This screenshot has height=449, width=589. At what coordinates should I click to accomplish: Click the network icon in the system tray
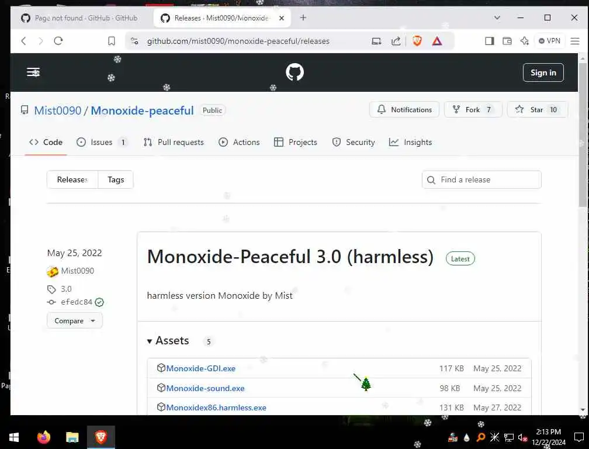tap(508, 437)
